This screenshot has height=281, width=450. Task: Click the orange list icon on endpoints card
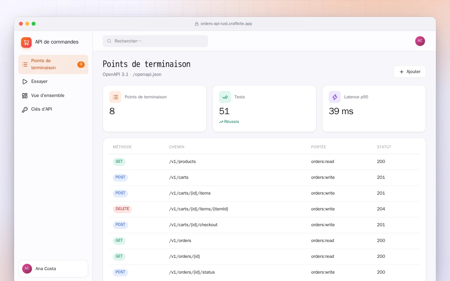(115, 97)
